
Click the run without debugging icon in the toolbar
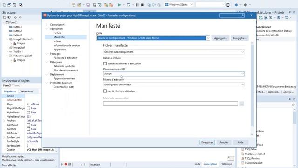pyautogui.click(x=129, y=5)
